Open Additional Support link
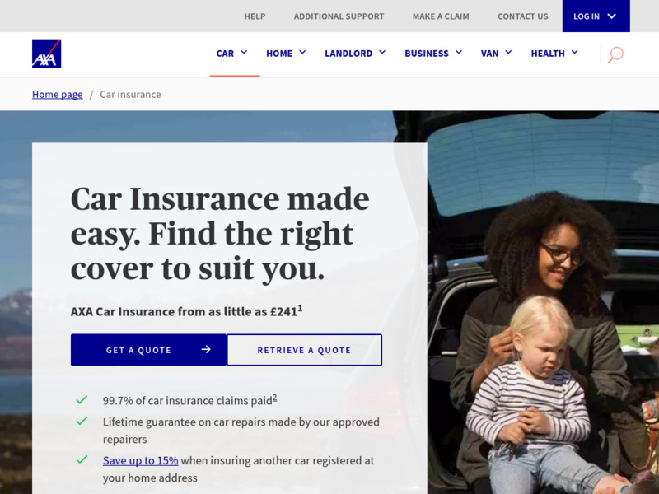This screenshot has width=659, height=494. (339, 16)
